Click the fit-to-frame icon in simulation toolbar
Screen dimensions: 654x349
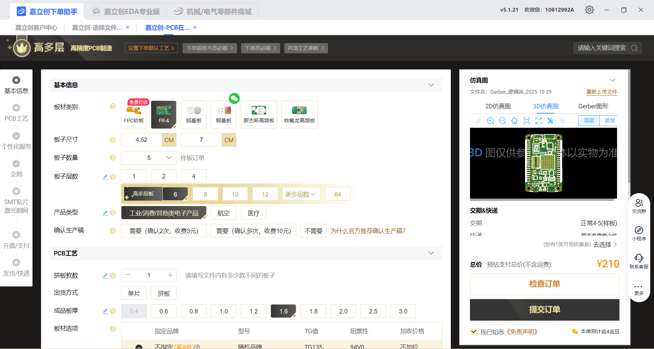527,121
